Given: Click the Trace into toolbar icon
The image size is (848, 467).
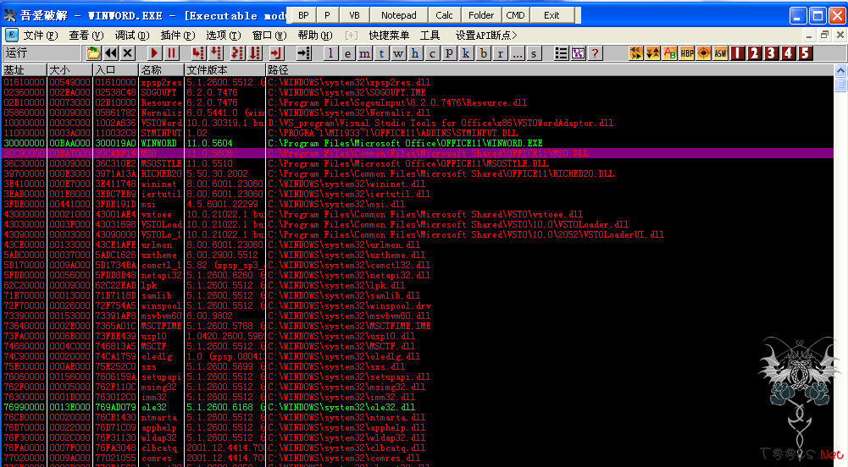Looking at the screenshot, I should [237, 53].
